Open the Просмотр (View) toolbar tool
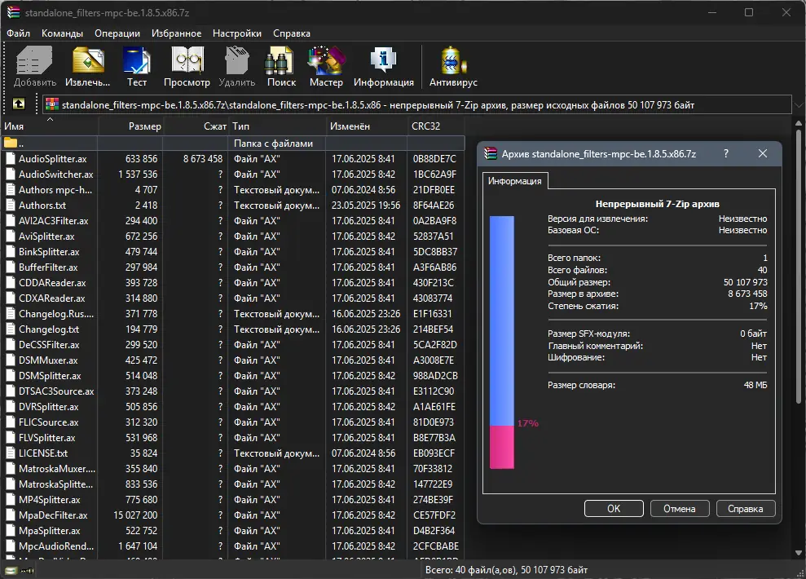The height and width of the screenshot is (579, 806). tap(187, 66)
